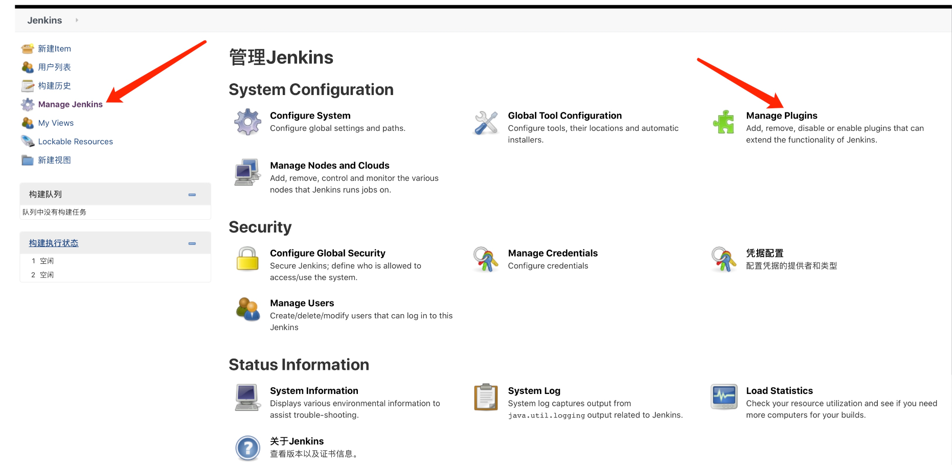This screenshot has width=952, height=467.
Task: Click the System Information monitor icon
Action: pos(247,397)
